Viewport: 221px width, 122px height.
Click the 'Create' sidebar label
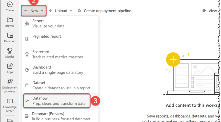10,10
